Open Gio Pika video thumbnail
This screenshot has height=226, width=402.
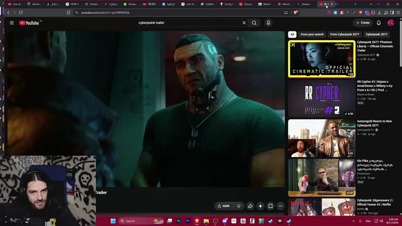[x=322, y=177]
